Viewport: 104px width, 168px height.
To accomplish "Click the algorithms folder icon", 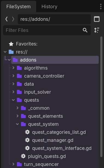I will (19, 68).
